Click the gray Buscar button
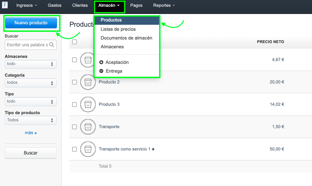Screen dimensions: 312x186 [x=31, y=153]
